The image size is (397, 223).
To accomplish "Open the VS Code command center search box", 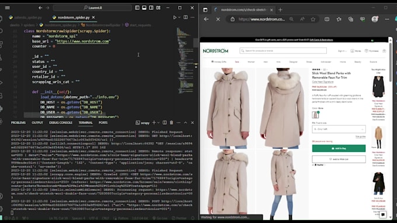I will coord(92,8).
